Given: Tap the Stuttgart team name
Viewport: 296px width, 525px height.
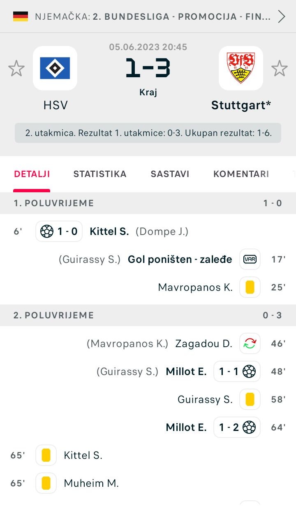Looking at the screenshot, I should [241, 105].
